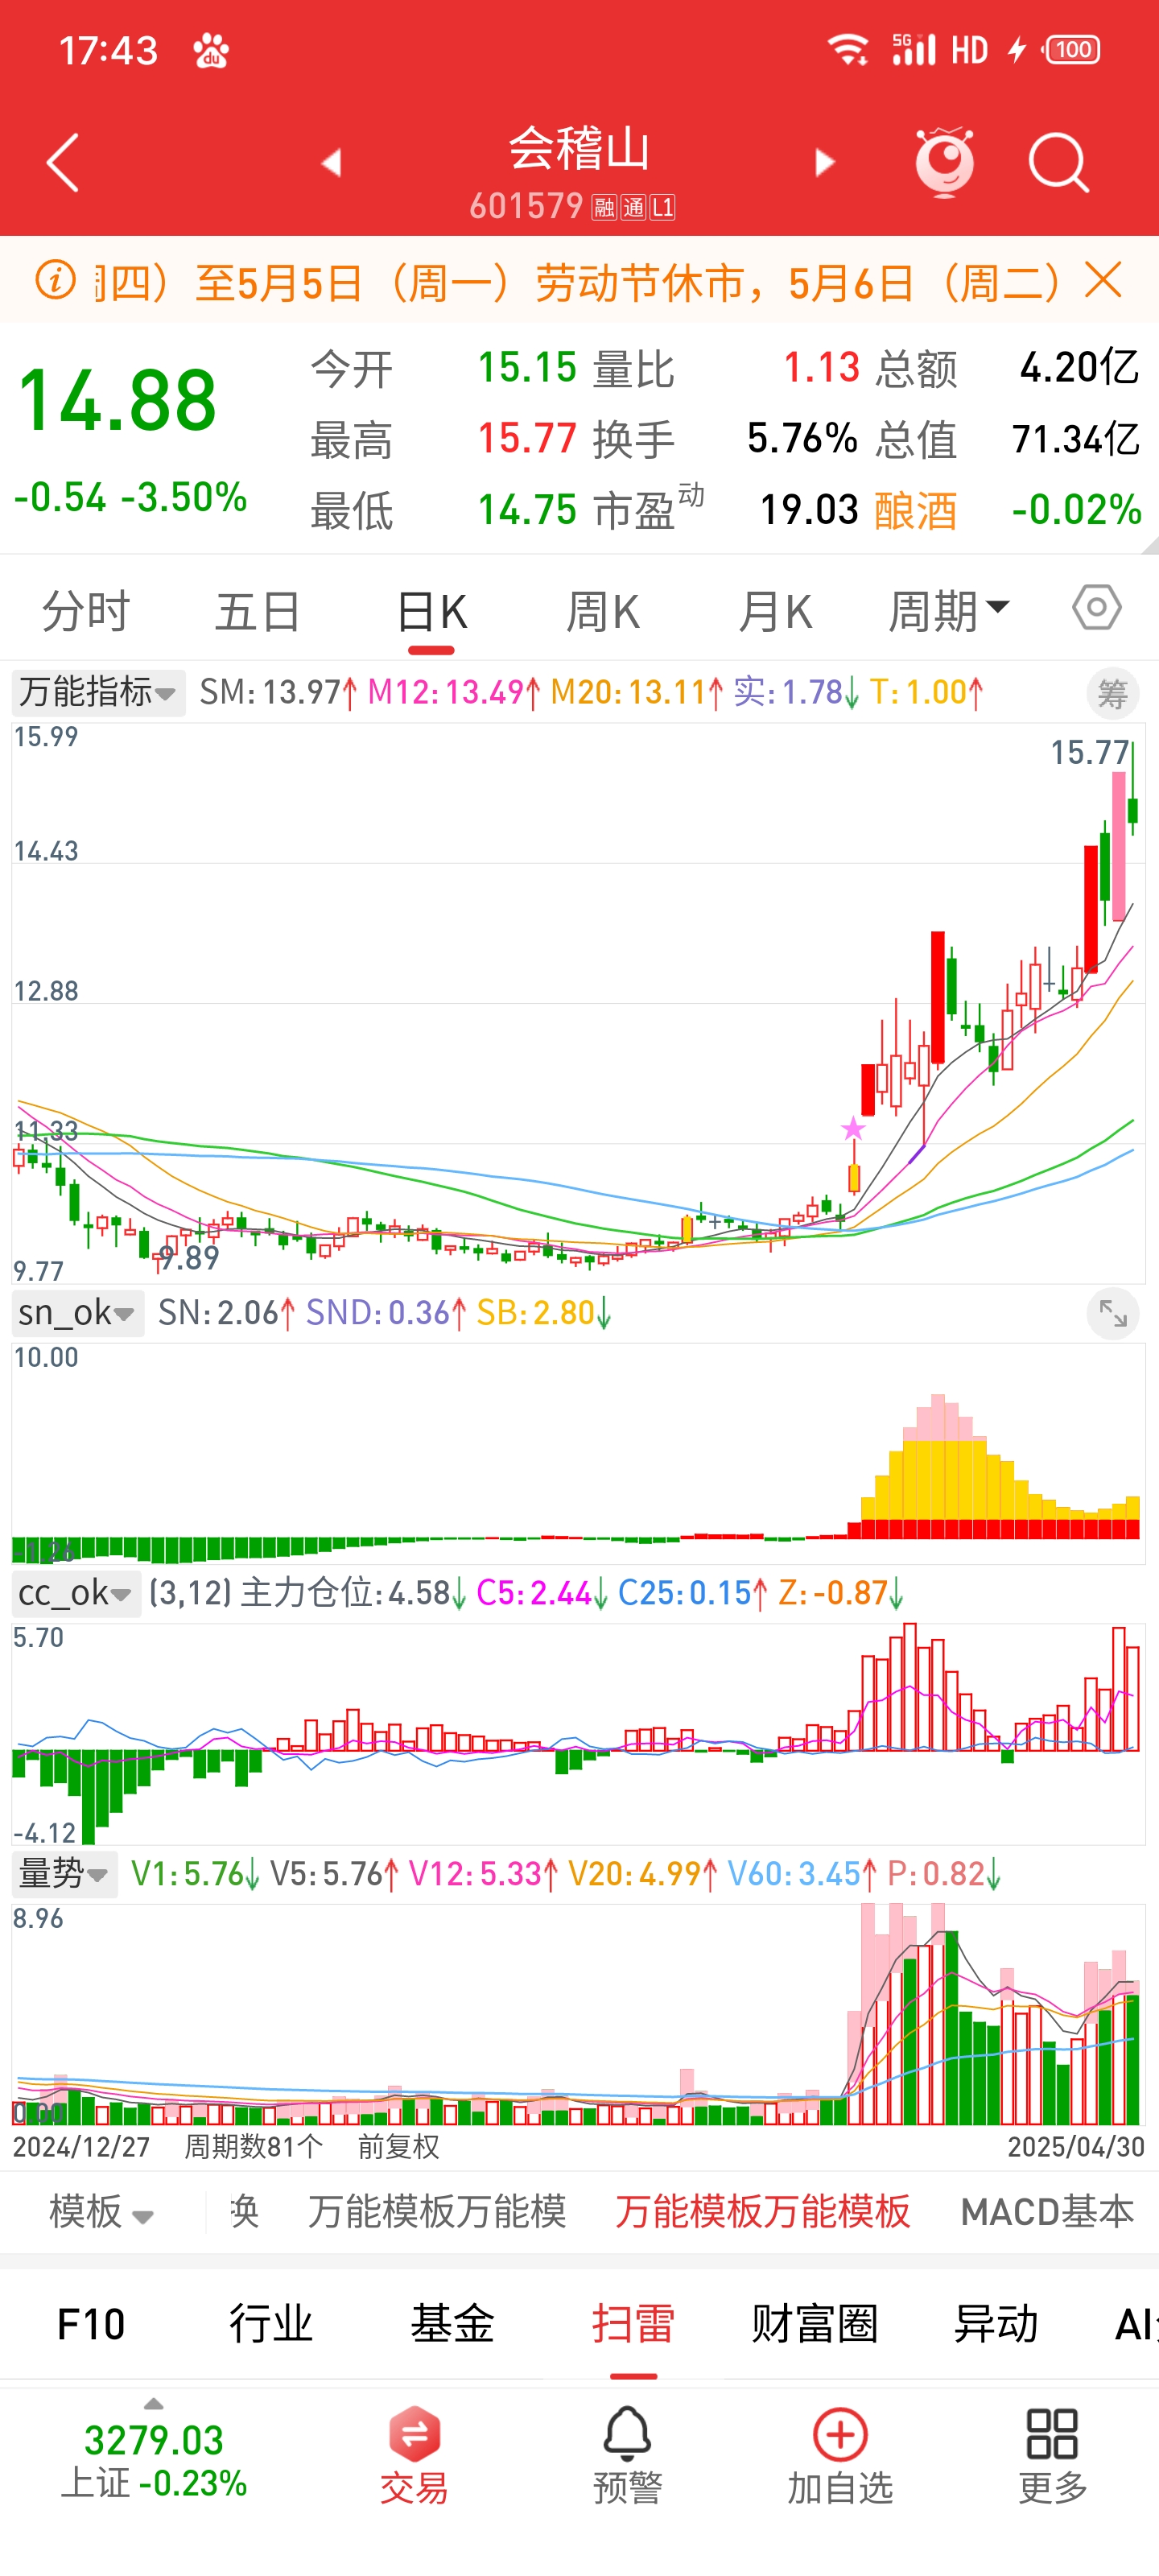Viewport: 1159px width, 2576px height.
Task: Switch to next stock with right triangle
Action: coord(824,162)
